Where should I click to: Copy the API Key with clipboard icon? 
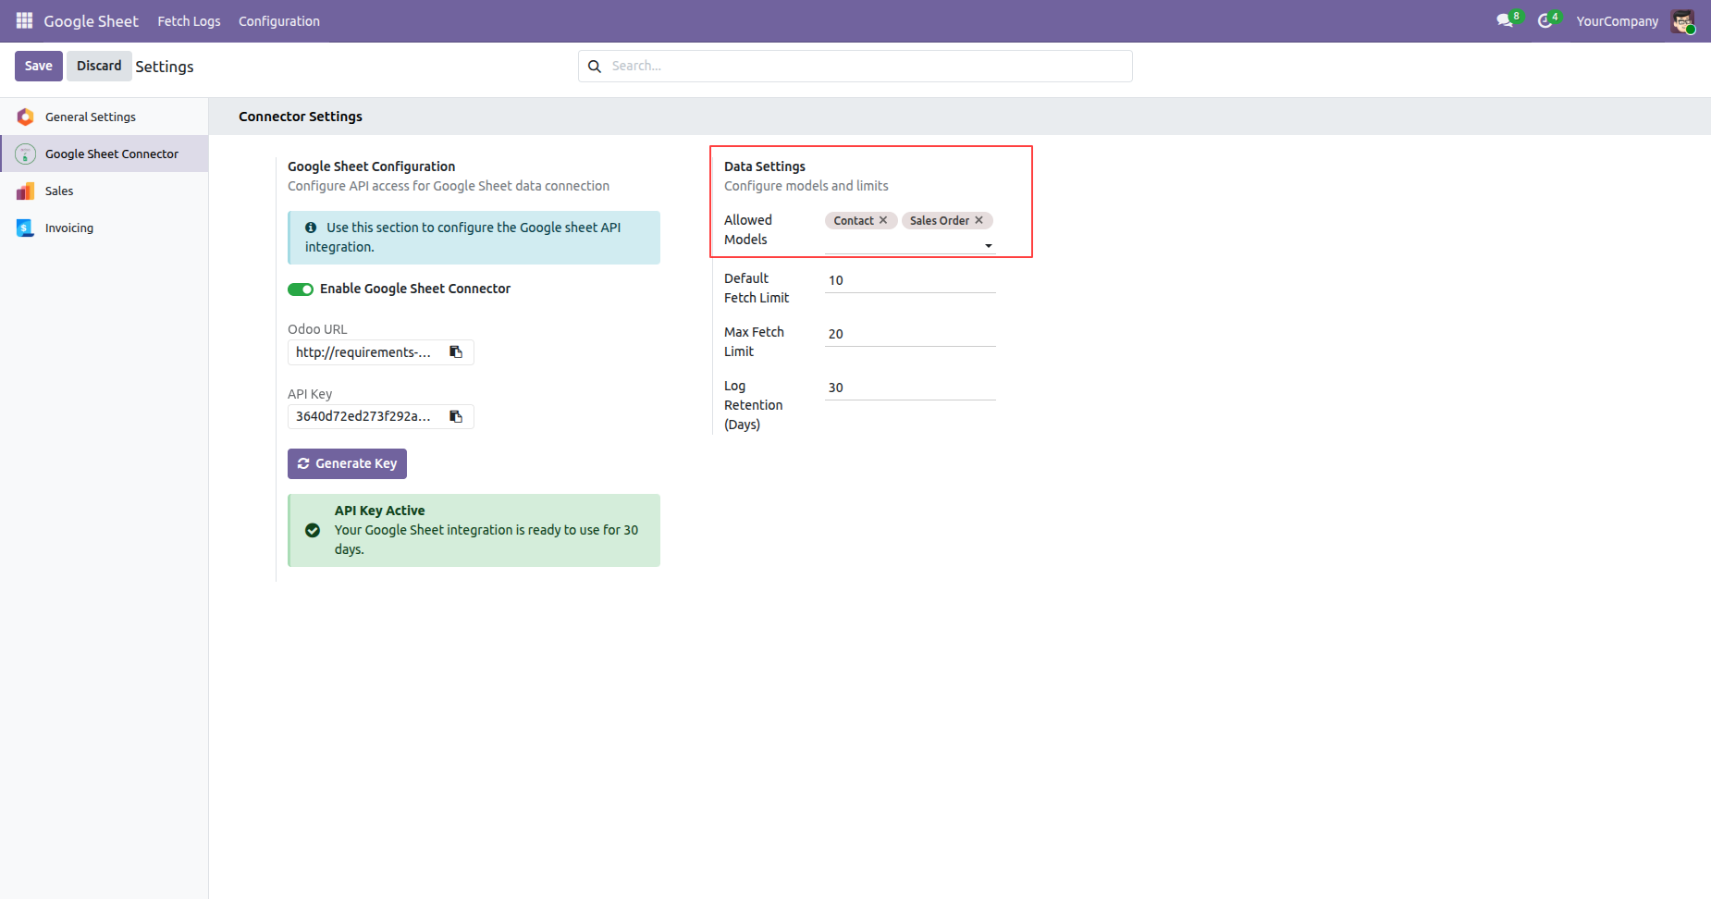(x=456, y=416)
